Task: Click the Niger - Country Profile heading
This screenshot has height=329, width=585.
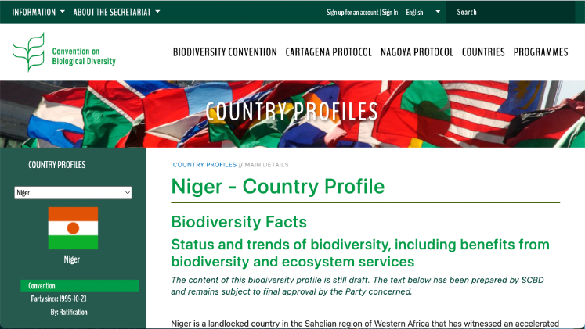Action: [x=277, y=187]
